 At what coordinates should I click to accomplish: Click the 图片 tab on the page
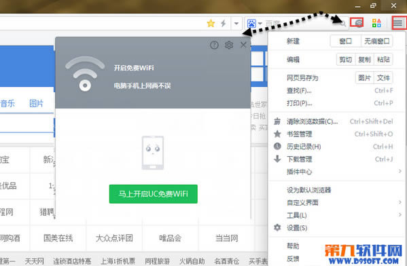coord(36,103)
